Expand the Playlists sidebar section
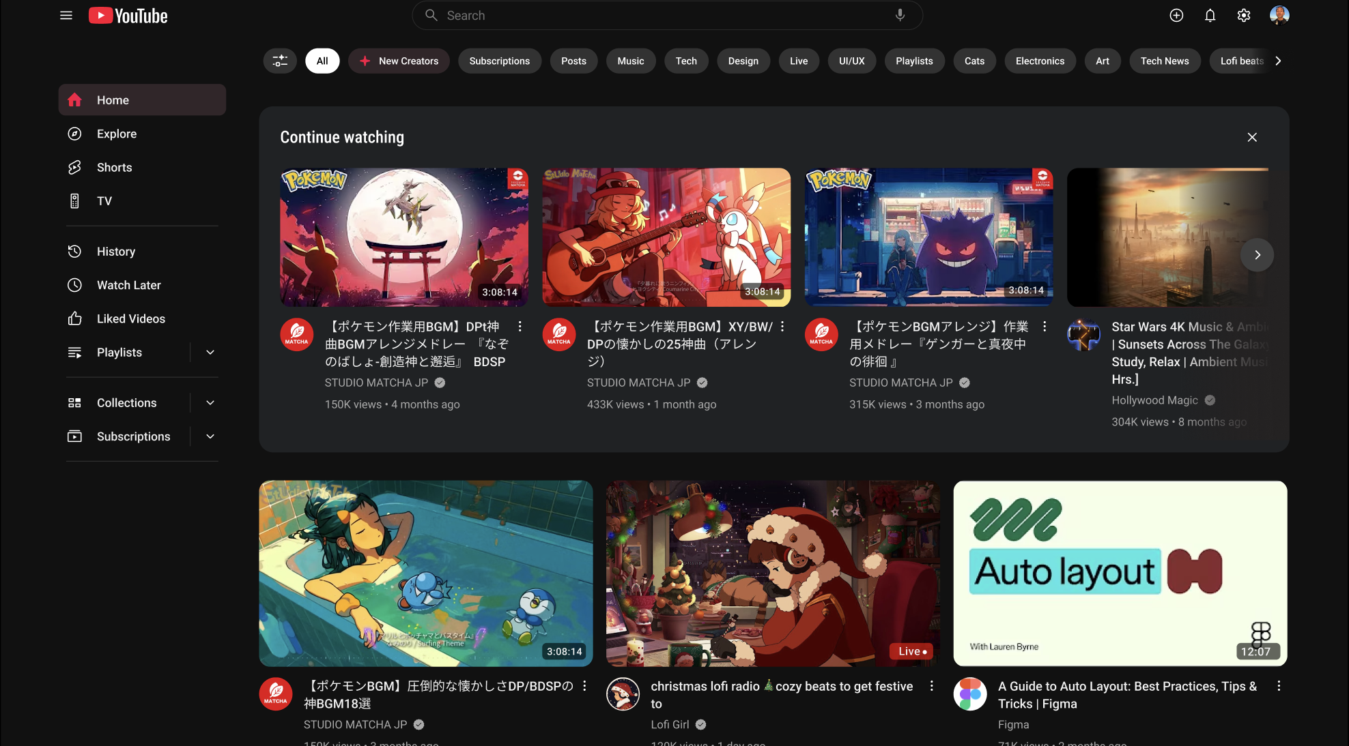1349x746 pixels. click(x=210, y=353)
